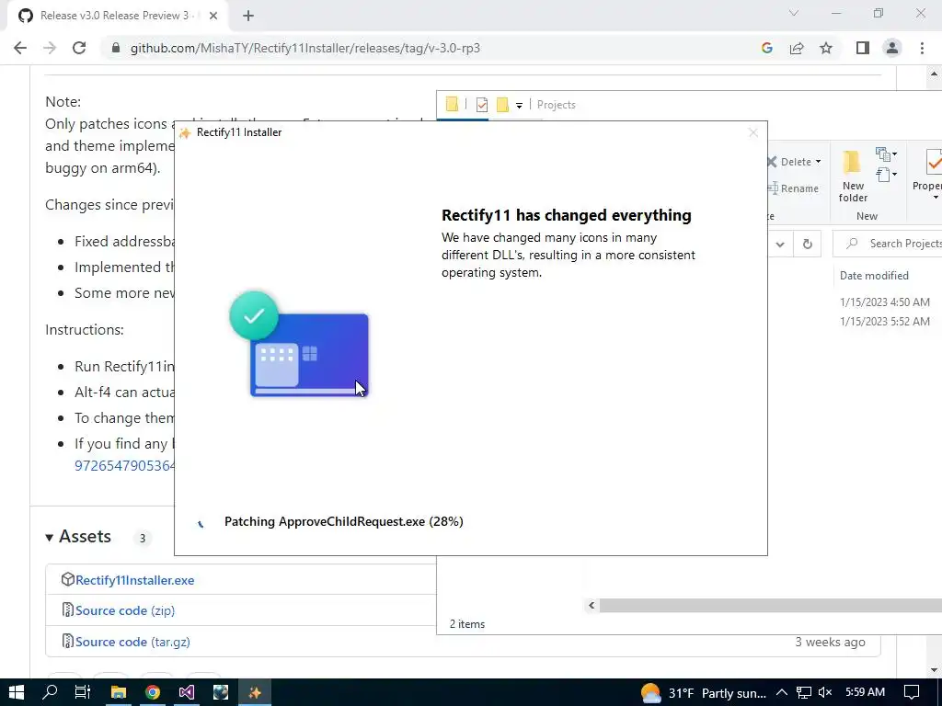The width and height of the screenshot is (942, 706).
Task: Open the 5:59 AM clock
Action: coord(865,692)
